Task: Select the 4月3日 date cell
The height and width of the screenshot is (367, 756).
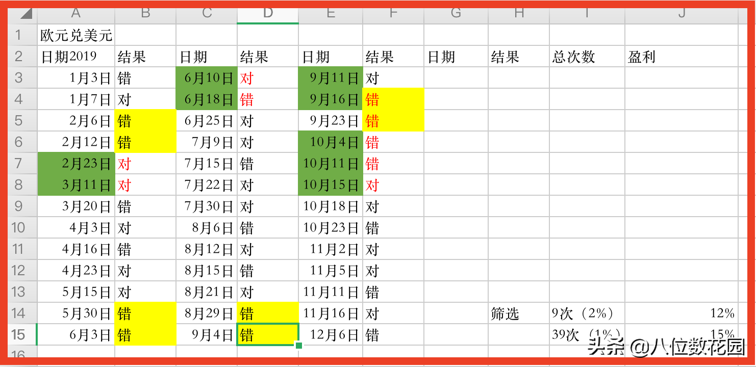Action: (77, 228)
